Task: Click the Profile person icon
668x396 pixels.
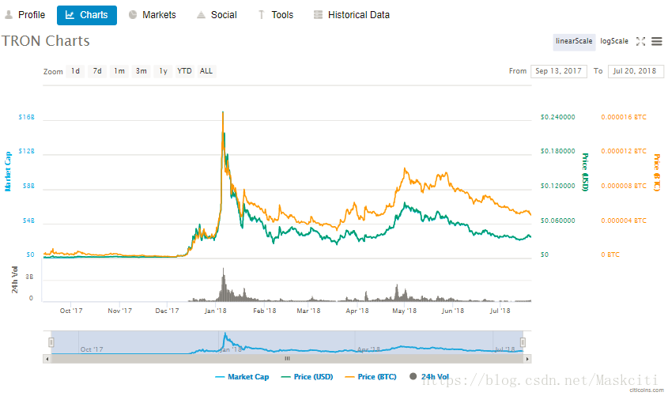Action: click(x=9, y=15)
